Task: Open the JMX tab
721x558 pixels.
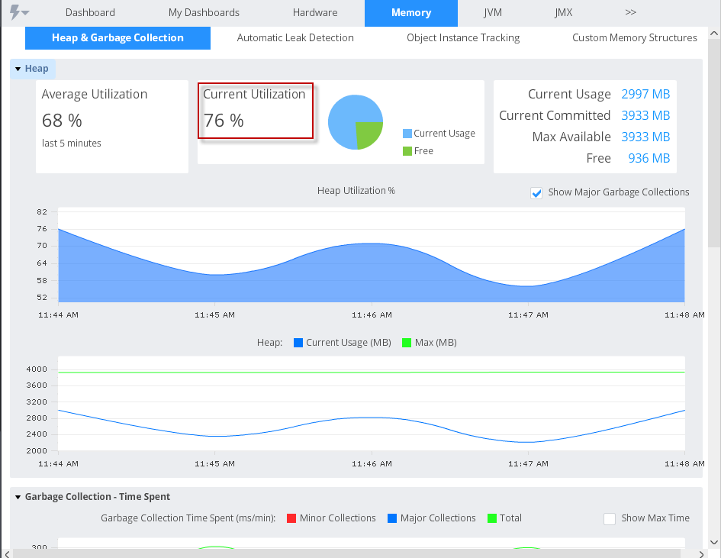Action: (563, 12)
